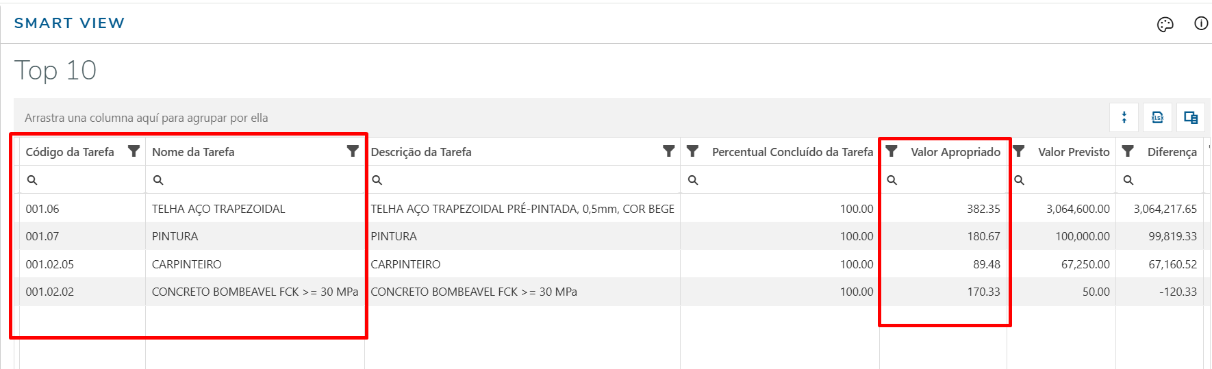Click search field under Código da Tarefa
The height and width of the screenshot is (369, 1212).
(86, 180)
